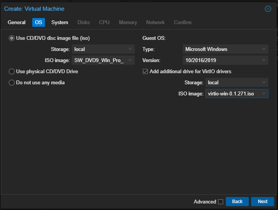
Task: Select Use CD/DVD disc image file option
Action: [x=12, y=38]
